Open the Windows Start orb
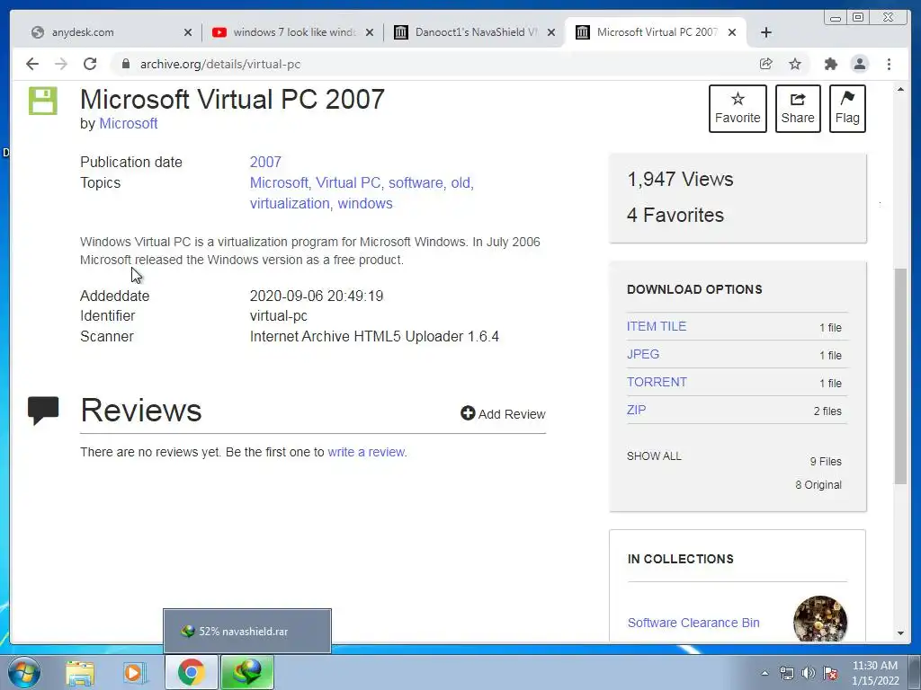Image resolution: width=921 pixels, height=690 pixels. pyautogui.click(x=23, y=672)
